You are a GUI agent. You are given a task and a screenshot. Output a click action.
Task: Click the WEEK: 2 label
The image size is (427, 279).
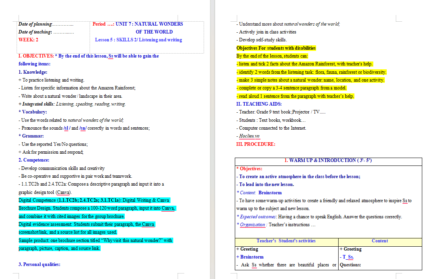[28, 40]
